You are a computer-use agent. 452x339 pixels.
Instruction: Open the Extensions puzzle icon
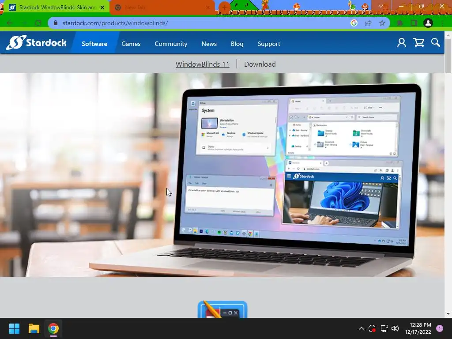400,23
